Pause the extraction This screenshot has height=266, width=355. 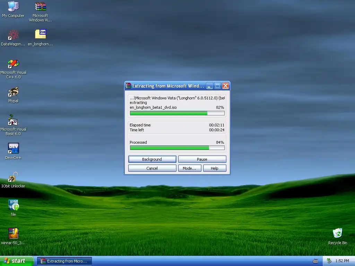[202, 159]
